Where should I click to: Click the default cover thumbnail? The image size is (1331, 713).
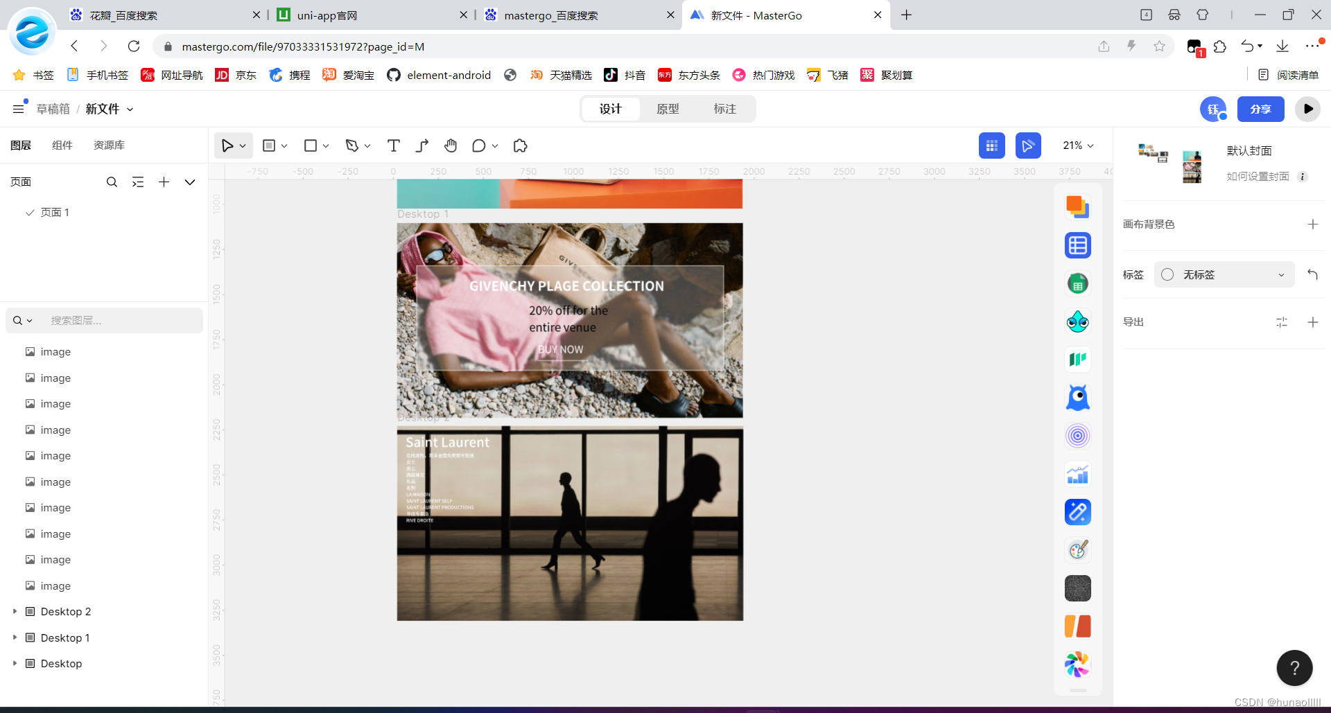tap(1170, 165)
